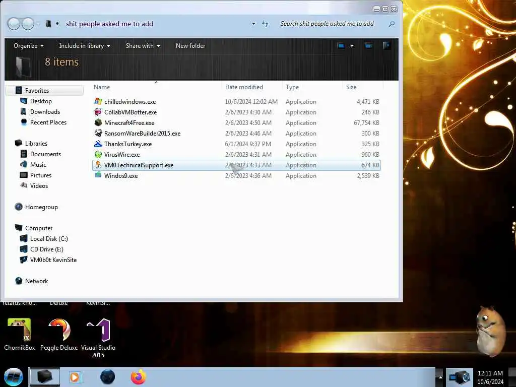This screenshot has width=516, height=387.
Task: Open Downloads in Favorites
Action: pos(45,111)
